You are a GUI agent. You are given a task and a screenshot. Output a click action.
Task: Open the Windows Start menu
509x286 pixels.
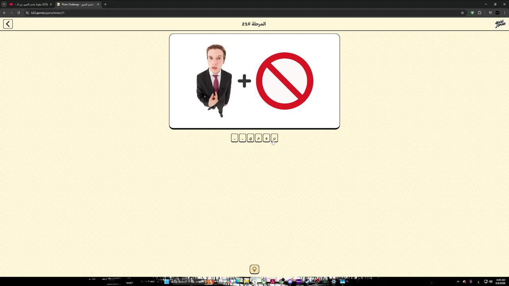coord(167,282)
